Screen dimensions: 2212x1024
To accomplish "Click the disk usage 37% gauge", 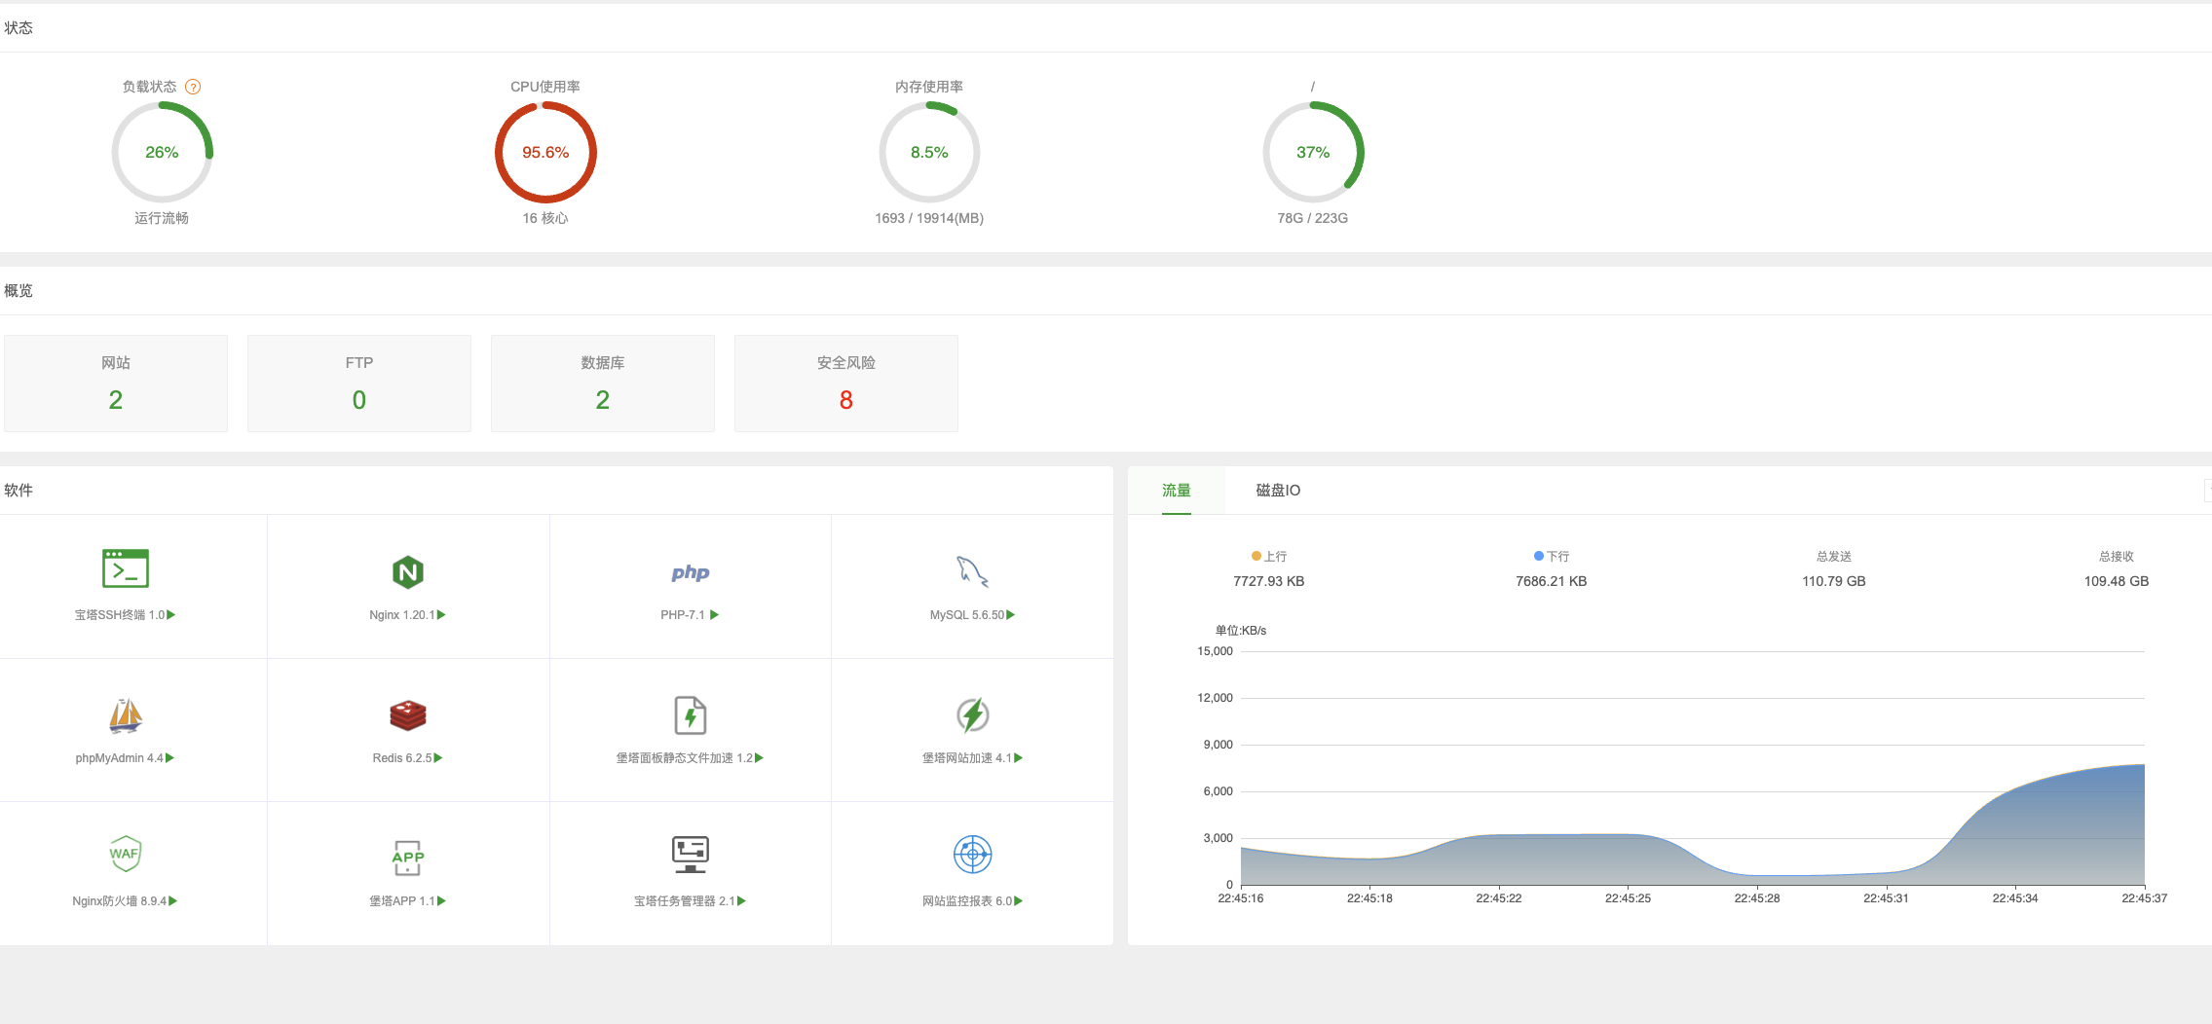I will click(1313, 153).
